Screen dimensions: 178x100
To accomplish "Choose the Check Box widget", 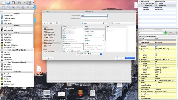I will coord(7,42).
